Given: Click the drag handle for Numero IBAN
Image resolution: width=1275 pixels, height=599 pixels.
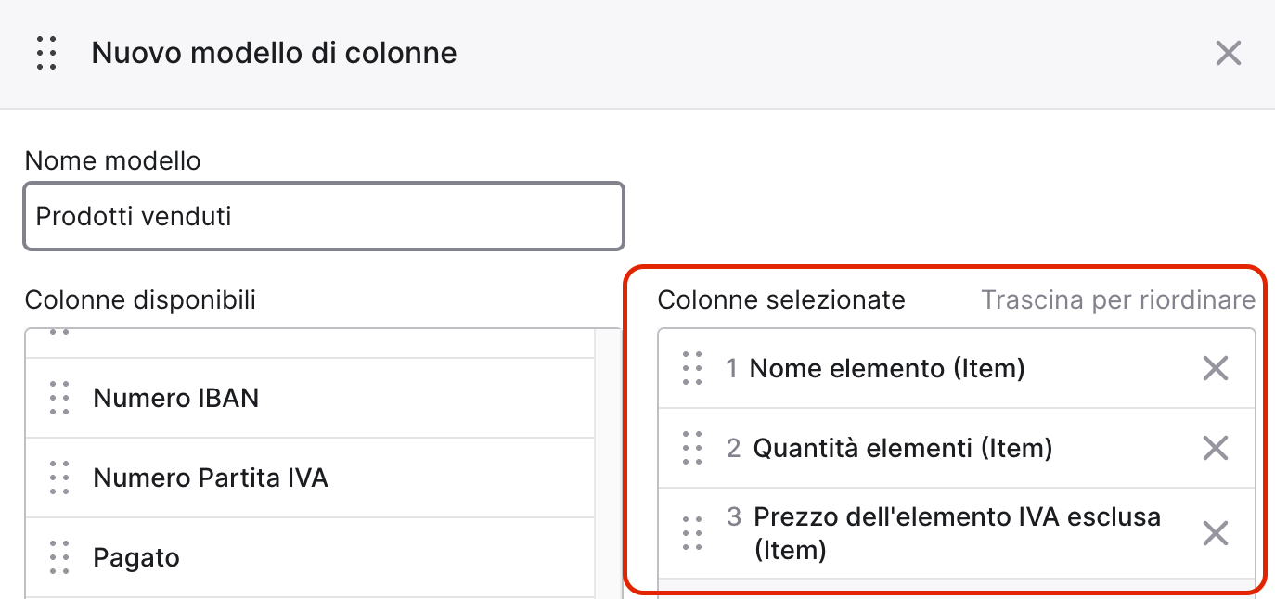Looking at the screenshot, I should pyautogui.click(x=59, y=398).
